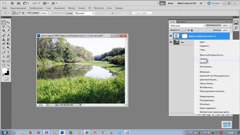Choose Add to Selection mode

[17, 13]
